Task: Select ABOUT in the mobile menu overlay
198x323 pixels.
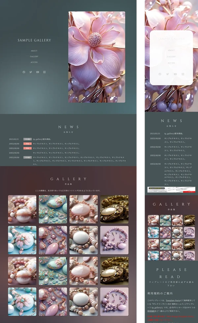Action: pyautogui.click(x=171, y=50)
